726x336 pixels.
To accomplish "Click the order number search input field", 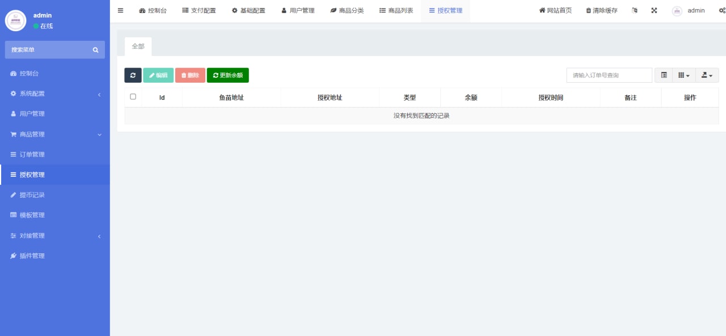I will pyautogui.click(x=609, y=75).
